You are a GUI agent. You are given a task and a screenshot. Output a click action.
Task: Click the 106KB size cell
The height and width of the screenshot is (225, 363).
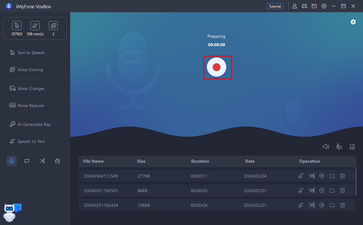click(x=143, y=205)
